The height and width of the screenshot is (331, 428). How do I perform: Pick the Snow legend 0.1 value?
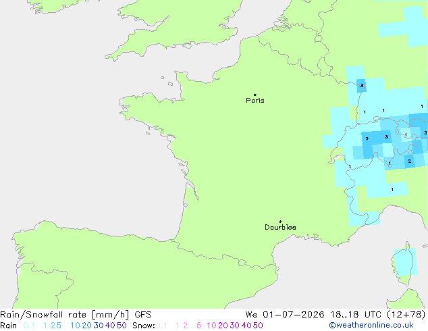click(161, 326)
